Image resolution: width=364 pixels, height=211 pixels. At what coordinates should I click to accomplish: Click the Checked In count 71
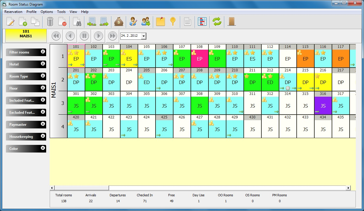pyautogui.click(x=145, y=201)
